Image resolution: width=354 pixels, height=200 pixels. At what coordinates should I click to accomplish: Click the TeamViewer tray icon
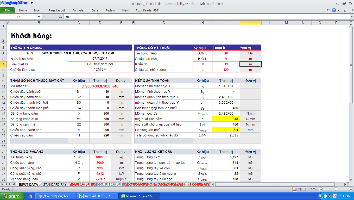tap(325, 196)
